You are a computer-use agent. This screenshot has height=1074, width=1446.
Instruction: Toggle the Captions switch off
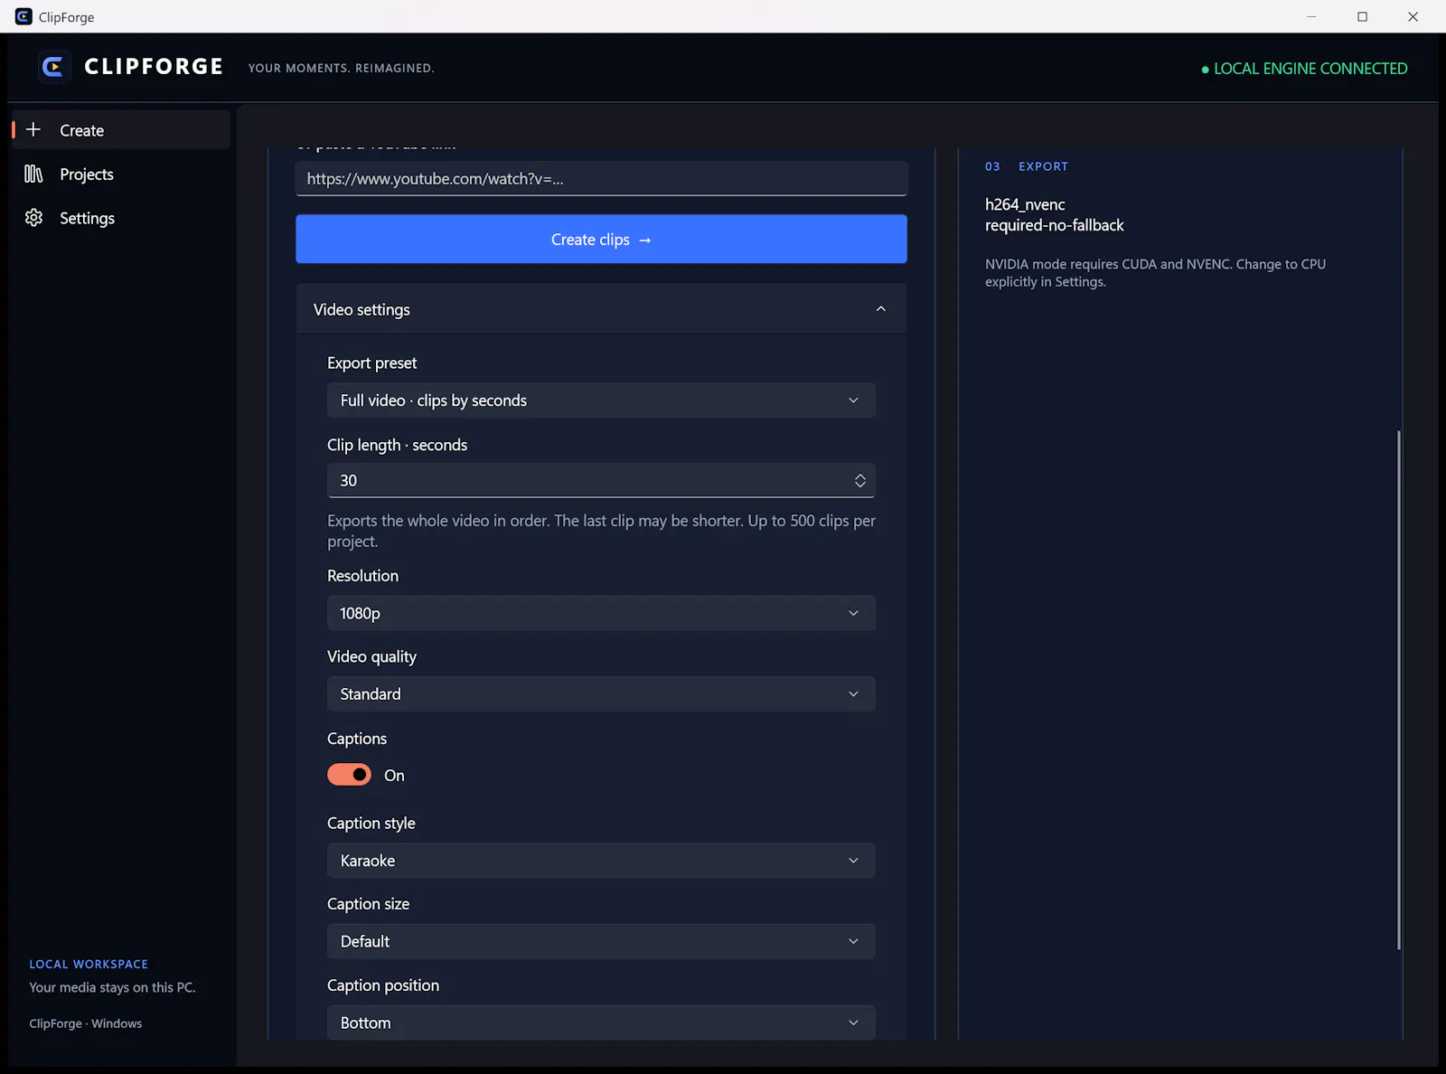pos(349,775)
